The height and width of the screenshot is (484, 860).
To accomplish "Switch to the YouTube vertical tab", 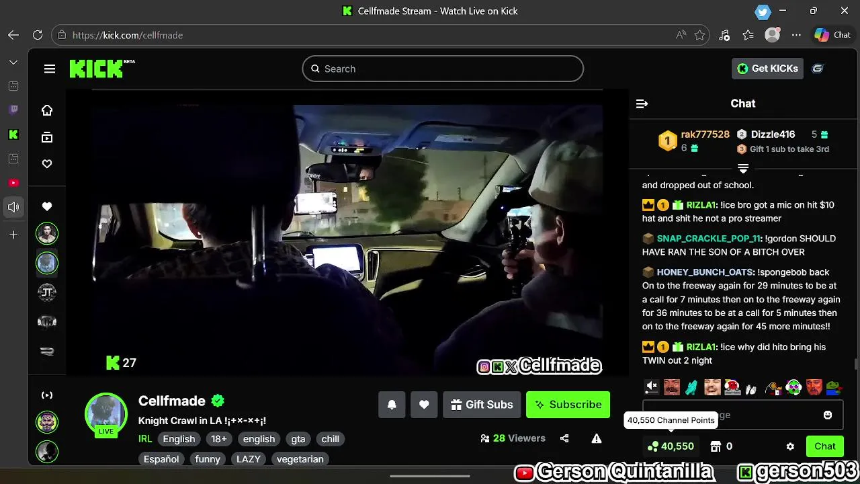I will [x=13, y=183].
